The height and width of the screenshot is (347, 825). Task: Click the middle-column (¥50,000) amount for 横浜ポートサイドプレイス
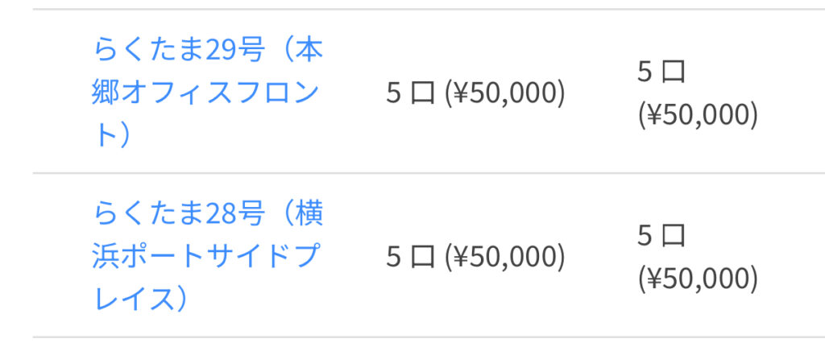click(505, 257)
